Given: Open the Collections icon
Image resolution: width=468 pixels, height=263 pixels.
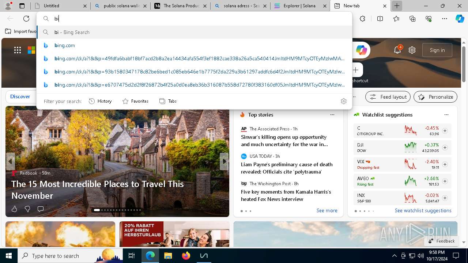Looking at the screenshot, I should (413, 19).
